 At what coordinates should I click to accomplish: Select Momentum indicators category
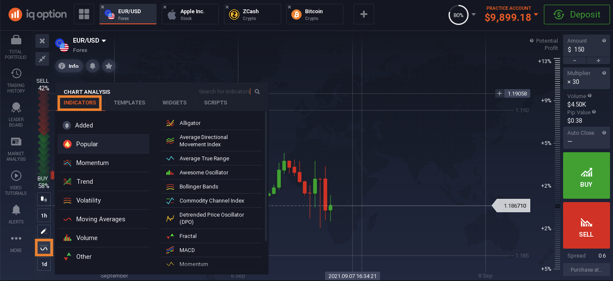[x=104, y=163]
